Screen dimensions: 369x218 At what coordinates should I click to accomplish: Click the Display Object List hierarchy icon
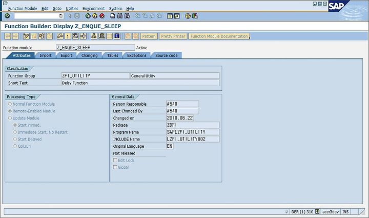(94, 36)
